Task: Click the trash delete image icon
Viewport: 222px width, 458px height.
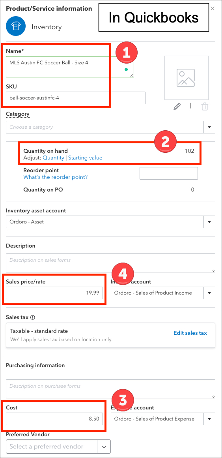Action: coord(205,106)
